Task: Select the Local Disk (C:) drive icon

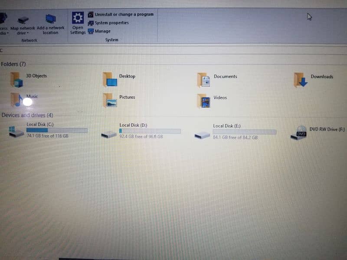Action: point(16,132)
